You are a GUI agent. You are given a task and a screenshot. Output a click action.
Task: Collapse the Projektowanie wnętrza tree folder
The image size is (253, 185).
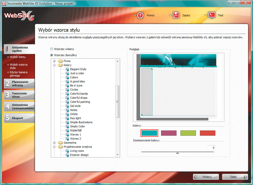[x=54, y=147]
